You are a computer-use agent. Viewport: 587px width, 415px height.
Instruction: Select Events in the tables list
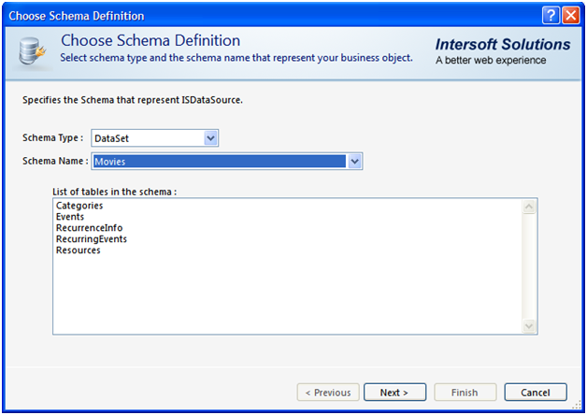tap(70, 217)
